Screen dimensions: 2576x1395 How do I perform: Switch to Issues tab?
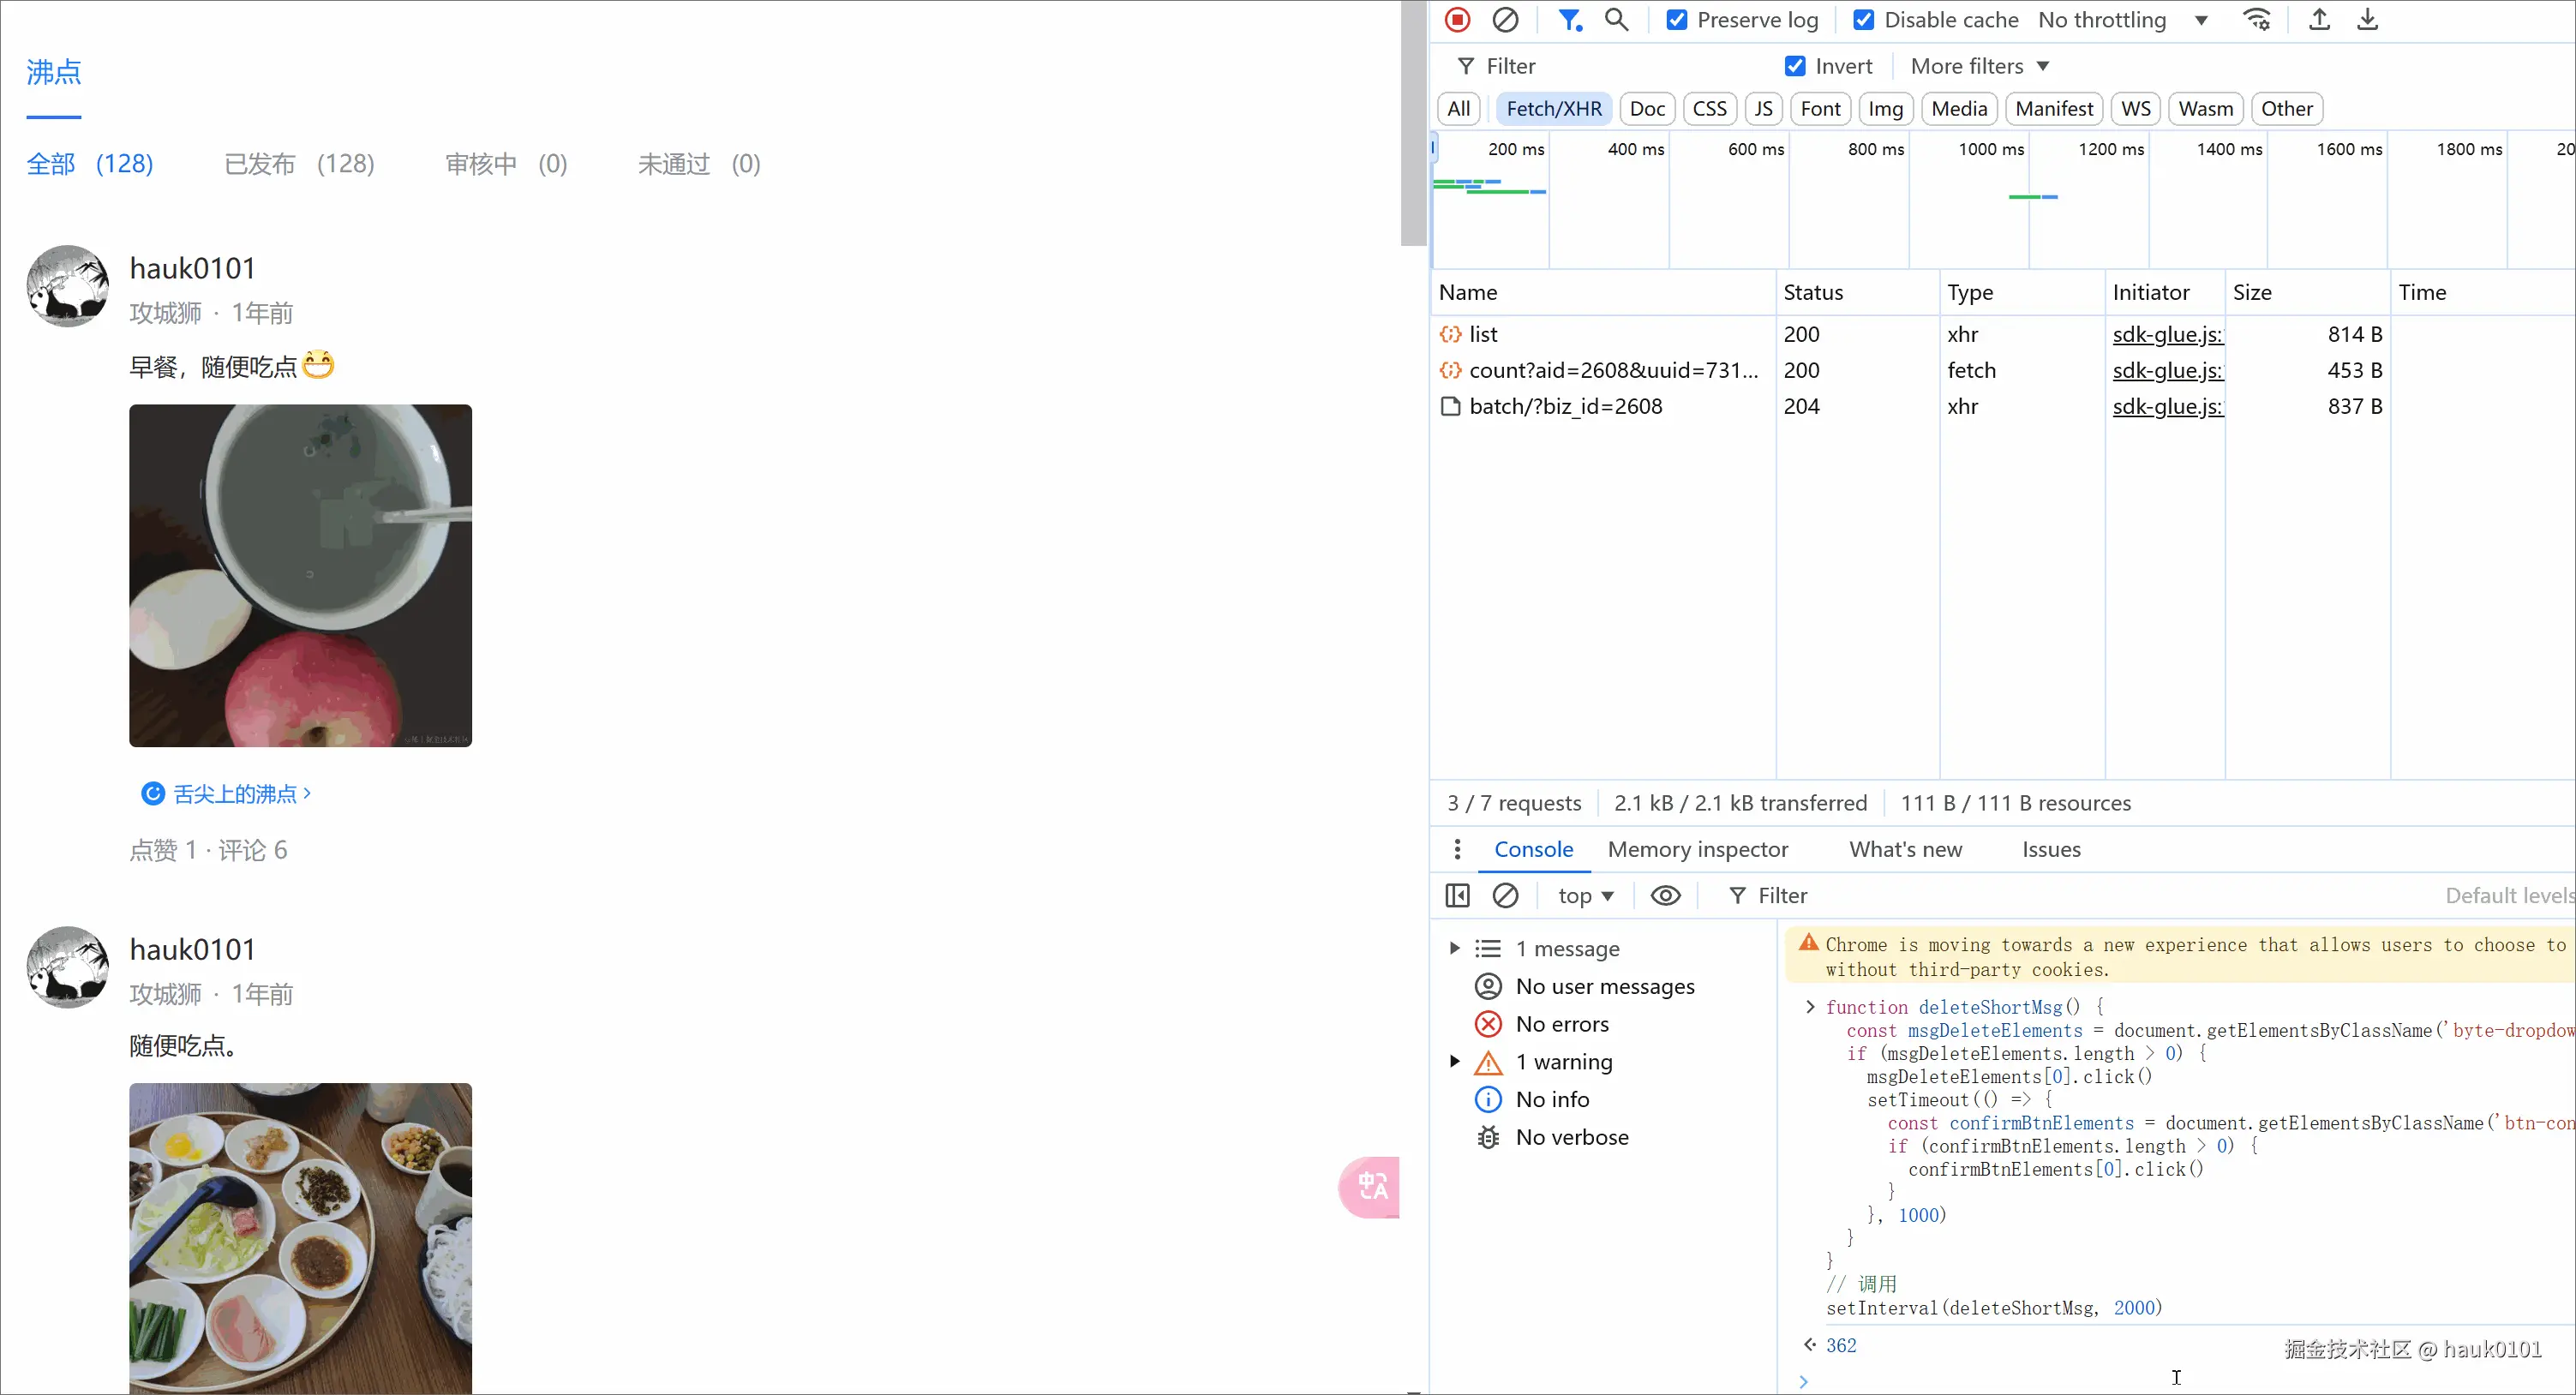(x=2050, y=849)
